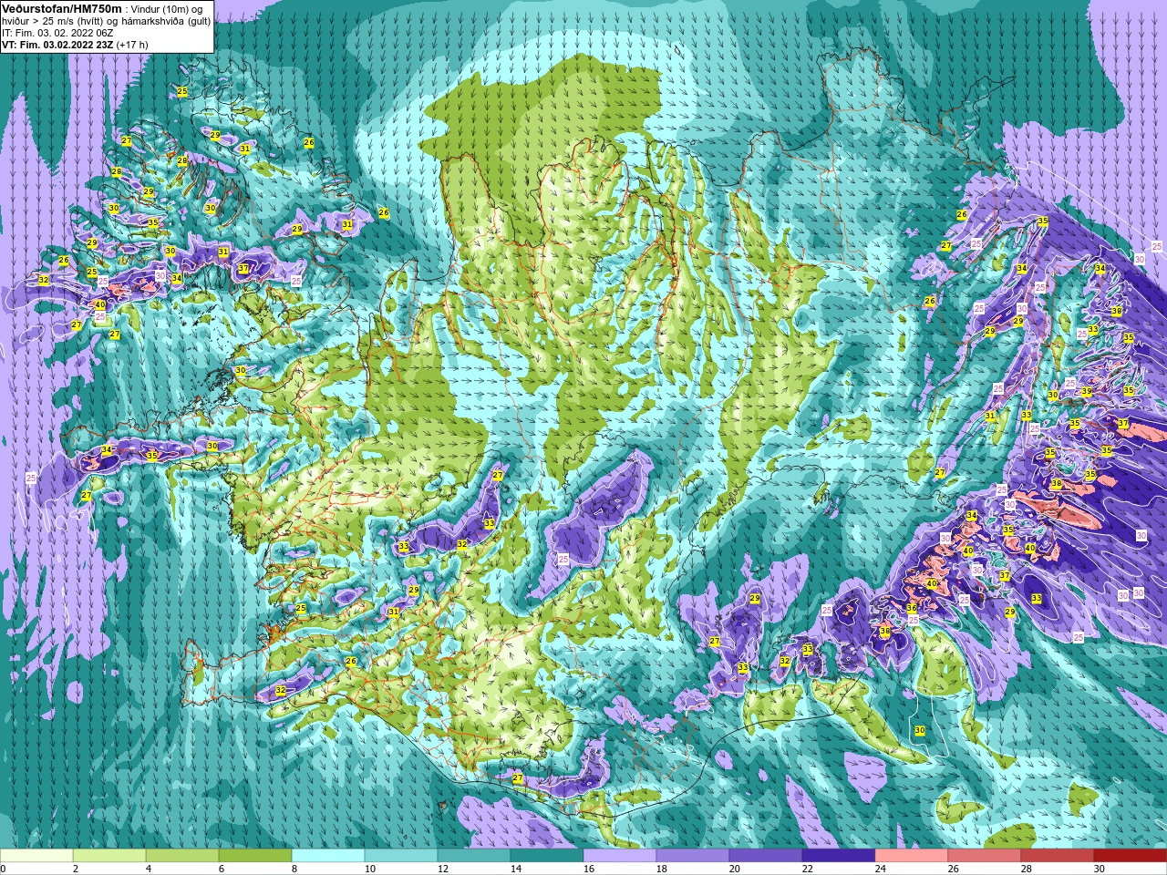1167x875 pixels.
Task: Click the 'VT: Fim. 03.02.2022 23Z' valid time
Action: [57, 44]
